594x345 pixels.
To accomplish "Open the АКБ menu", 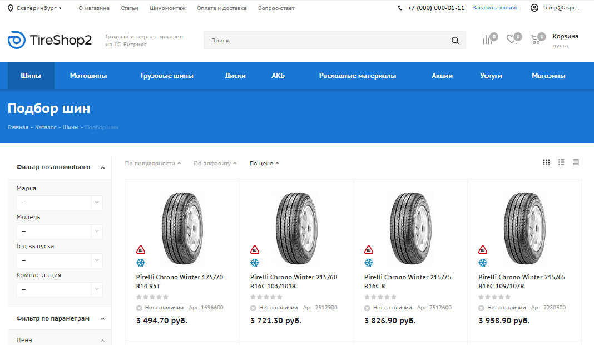I will (278, 76).
